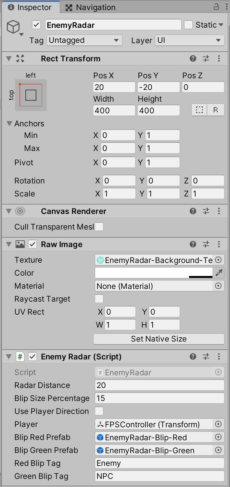Image resolution: width=230 pixels, height=487 pixels.
Task: Open Rect Transform help reference icon
Action: coord(193,58)
